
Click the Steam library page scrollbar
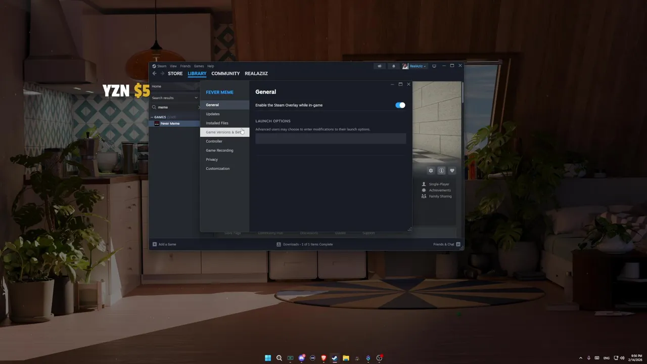point(462,94)
